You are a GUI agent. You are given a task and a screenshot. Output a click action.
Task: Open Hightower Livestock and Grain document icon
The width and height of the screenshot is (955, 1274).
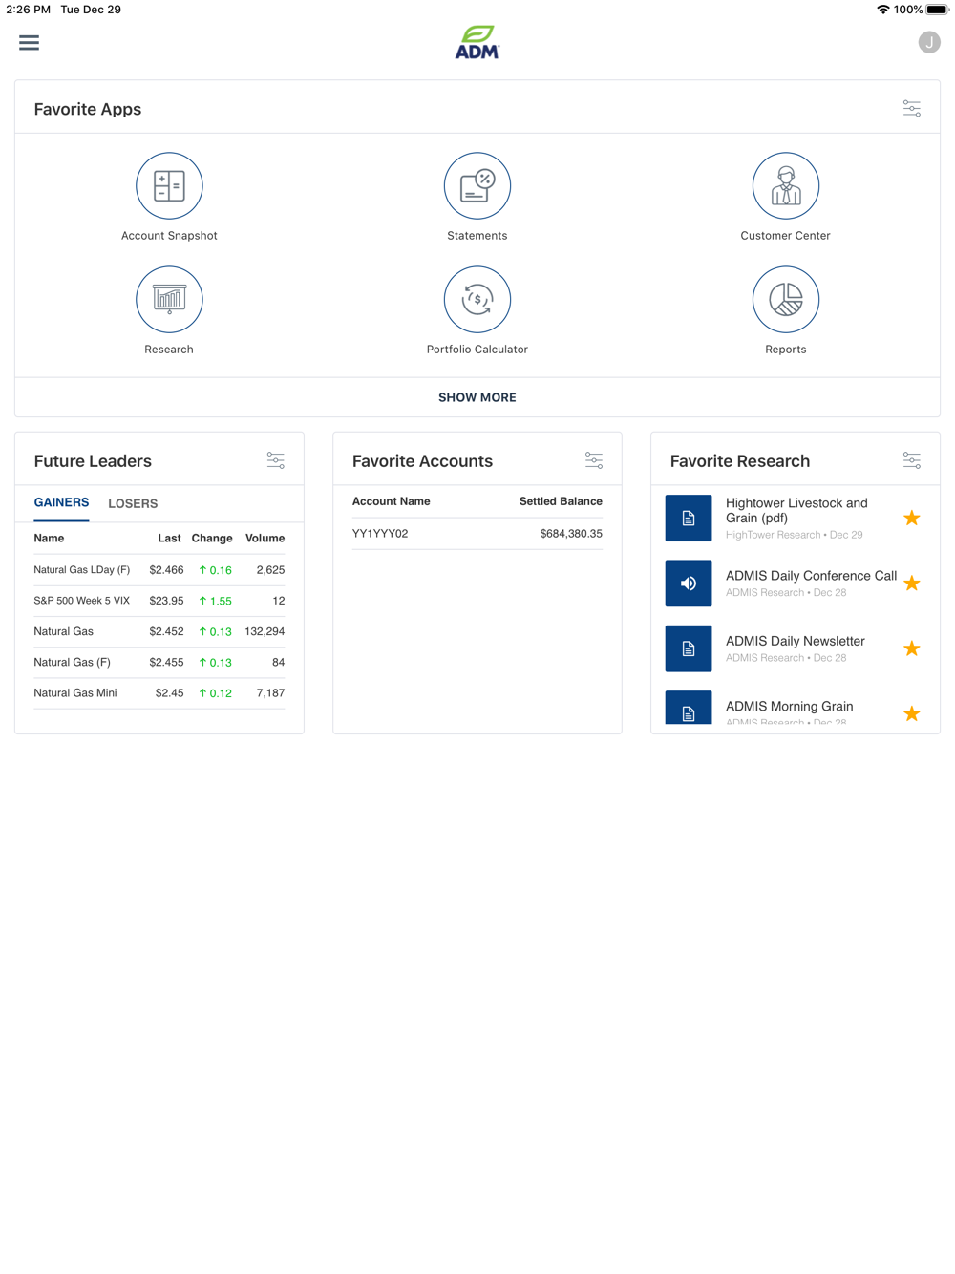[689, 518]
